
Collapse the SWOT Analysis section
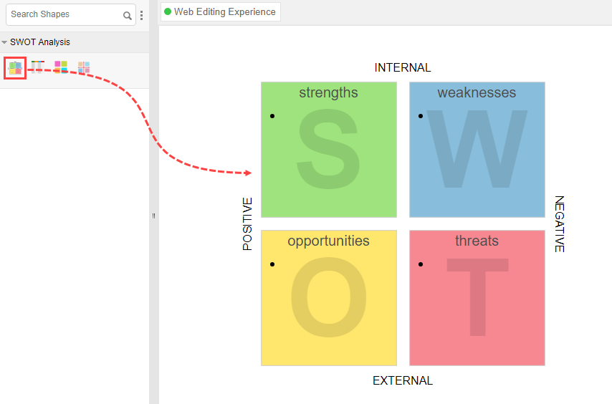[4, 42]
